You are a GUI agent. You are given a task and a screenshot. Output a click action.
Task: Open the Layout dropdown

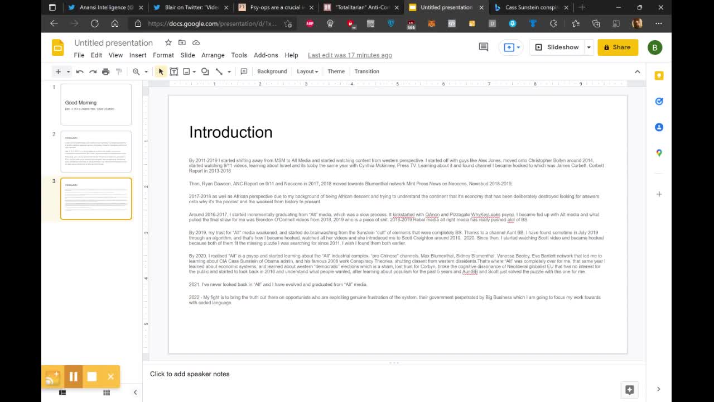pyautogui.click(x=307, y=71)
